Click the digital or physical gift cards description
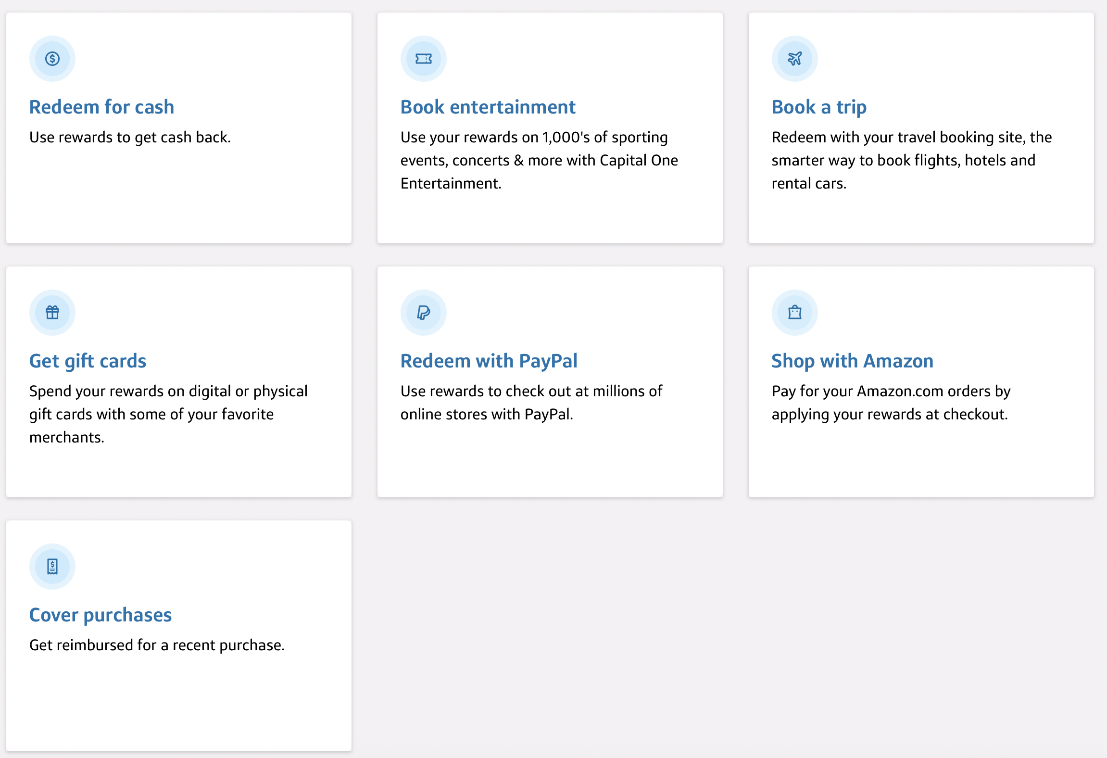Viewport: 1107px width, 758px height. click(168, 414)
